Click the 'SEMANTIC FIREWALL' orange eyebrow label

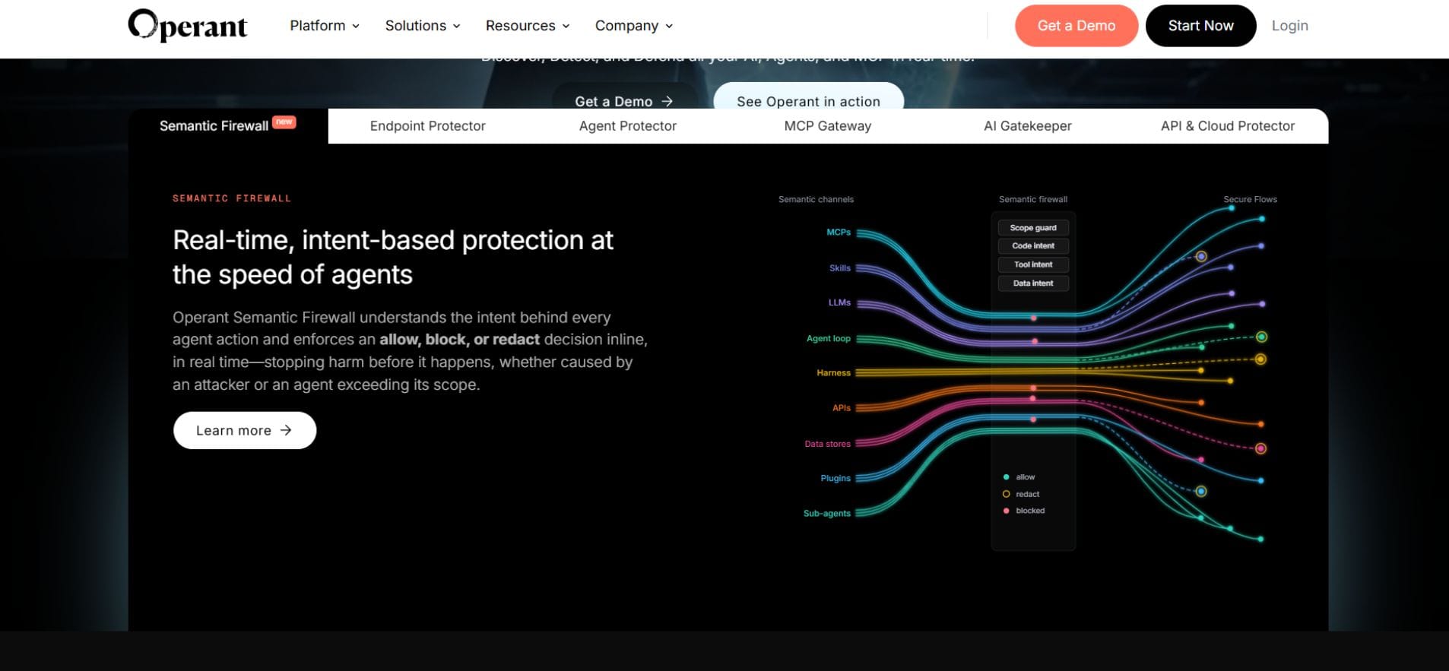coord(232,198)
